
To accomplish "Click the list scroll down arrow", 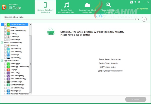I will click(30, 94).
